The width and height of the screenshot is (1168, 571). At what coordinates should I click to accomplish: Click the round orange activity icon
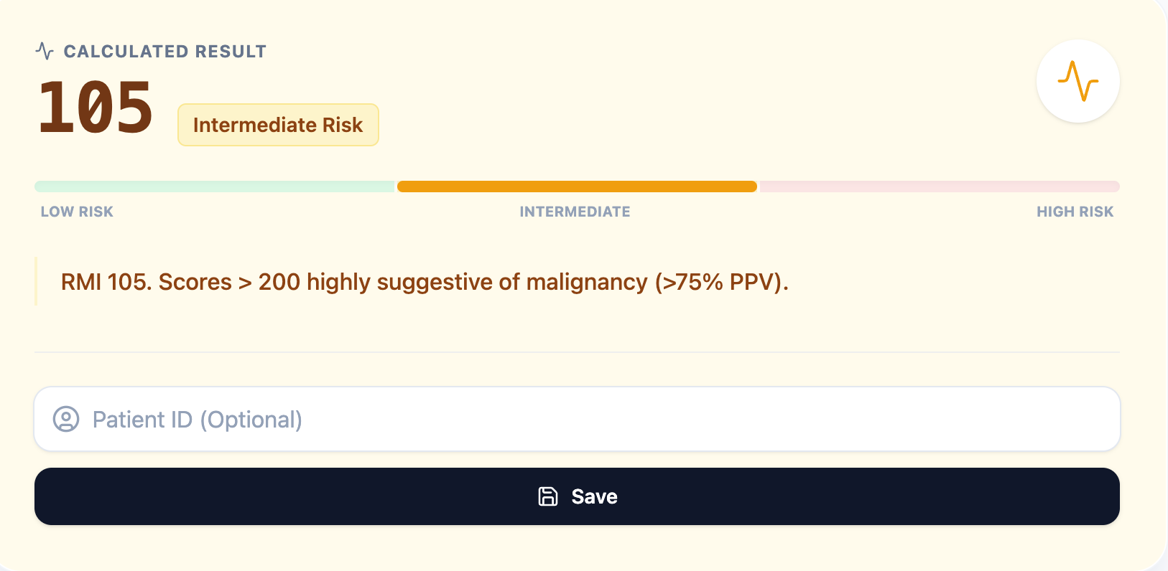point(1077,81)
